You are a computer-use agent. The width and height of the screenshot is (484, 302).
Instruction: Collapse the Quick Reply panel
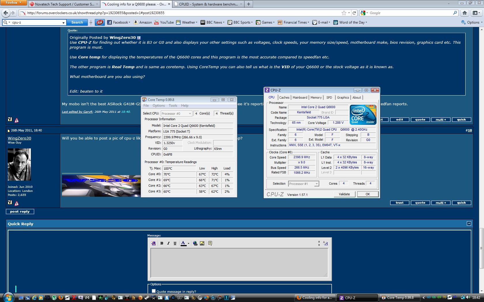point(469,223)
